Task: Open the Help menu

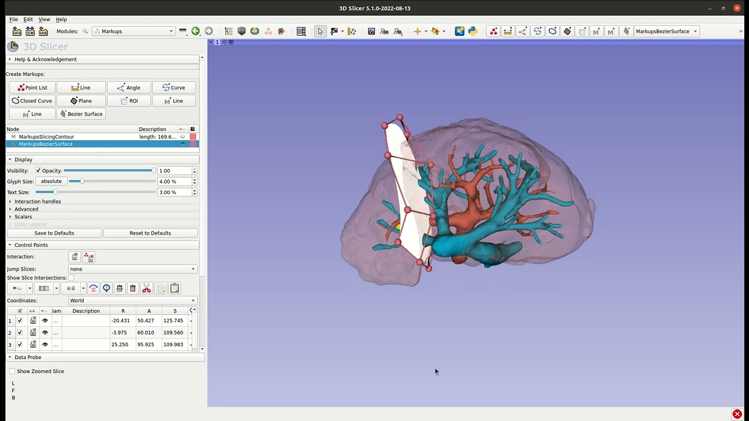Action: click(61, 19)
